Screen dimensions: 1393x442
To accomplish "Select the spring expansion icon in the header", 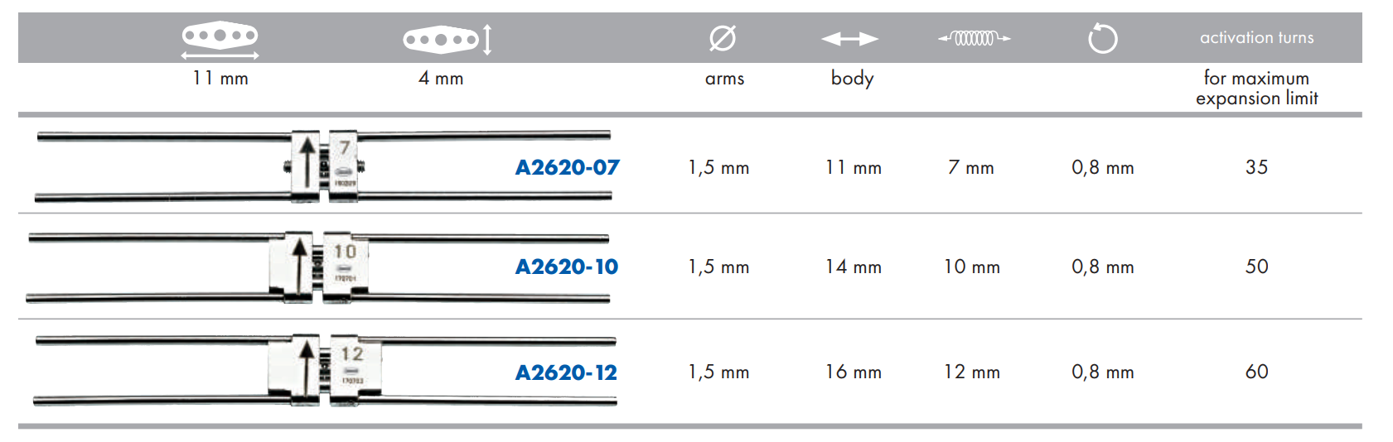I will tap(974, 38).
